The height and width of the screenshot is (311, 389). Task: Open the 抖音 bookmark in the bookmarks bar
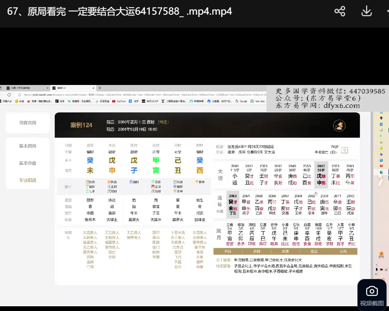60,101
